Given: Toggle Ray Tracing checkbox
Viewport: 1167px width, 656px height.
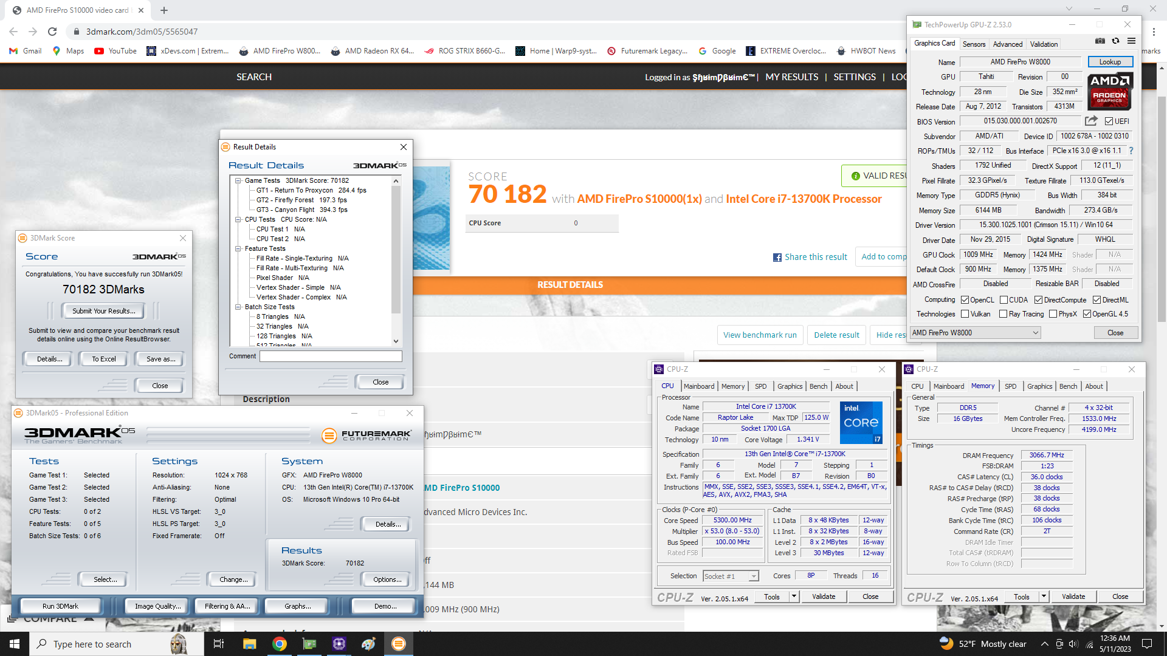Looking at the screenshot, I should coord(1003,314).
